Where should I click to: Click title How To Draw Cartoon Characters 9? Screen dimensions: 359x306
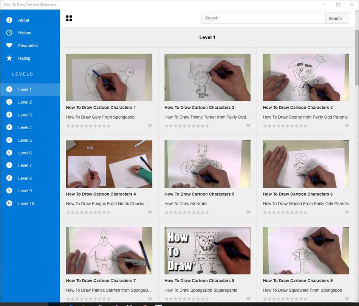(298, 280)
